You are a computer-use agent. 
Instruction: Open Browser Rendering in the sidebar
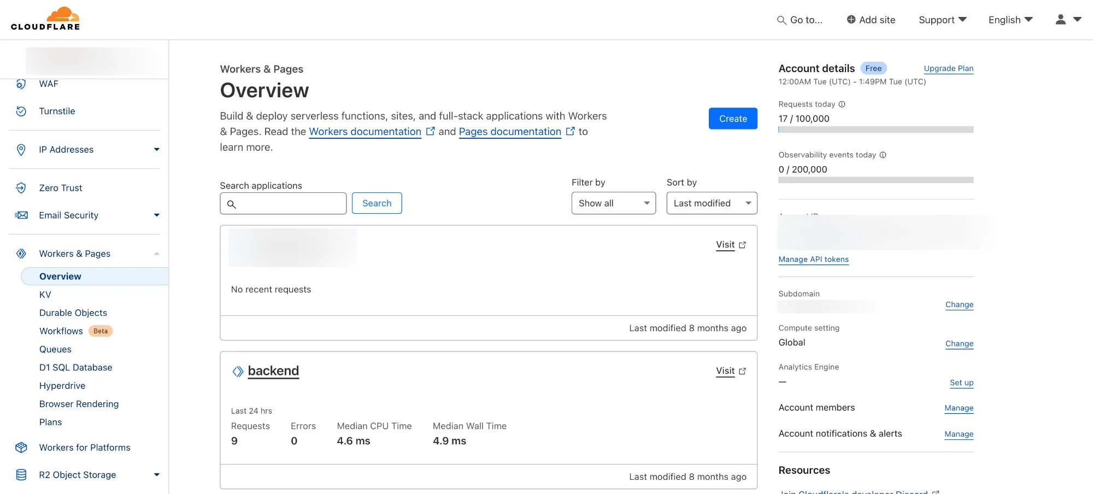[79, 404]
